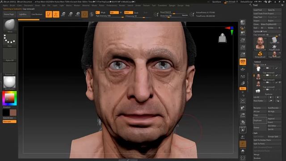The height and width of the screenshot is (161, 286).
Task: Click the Make PolyMesh3D button
Action: 270,24
